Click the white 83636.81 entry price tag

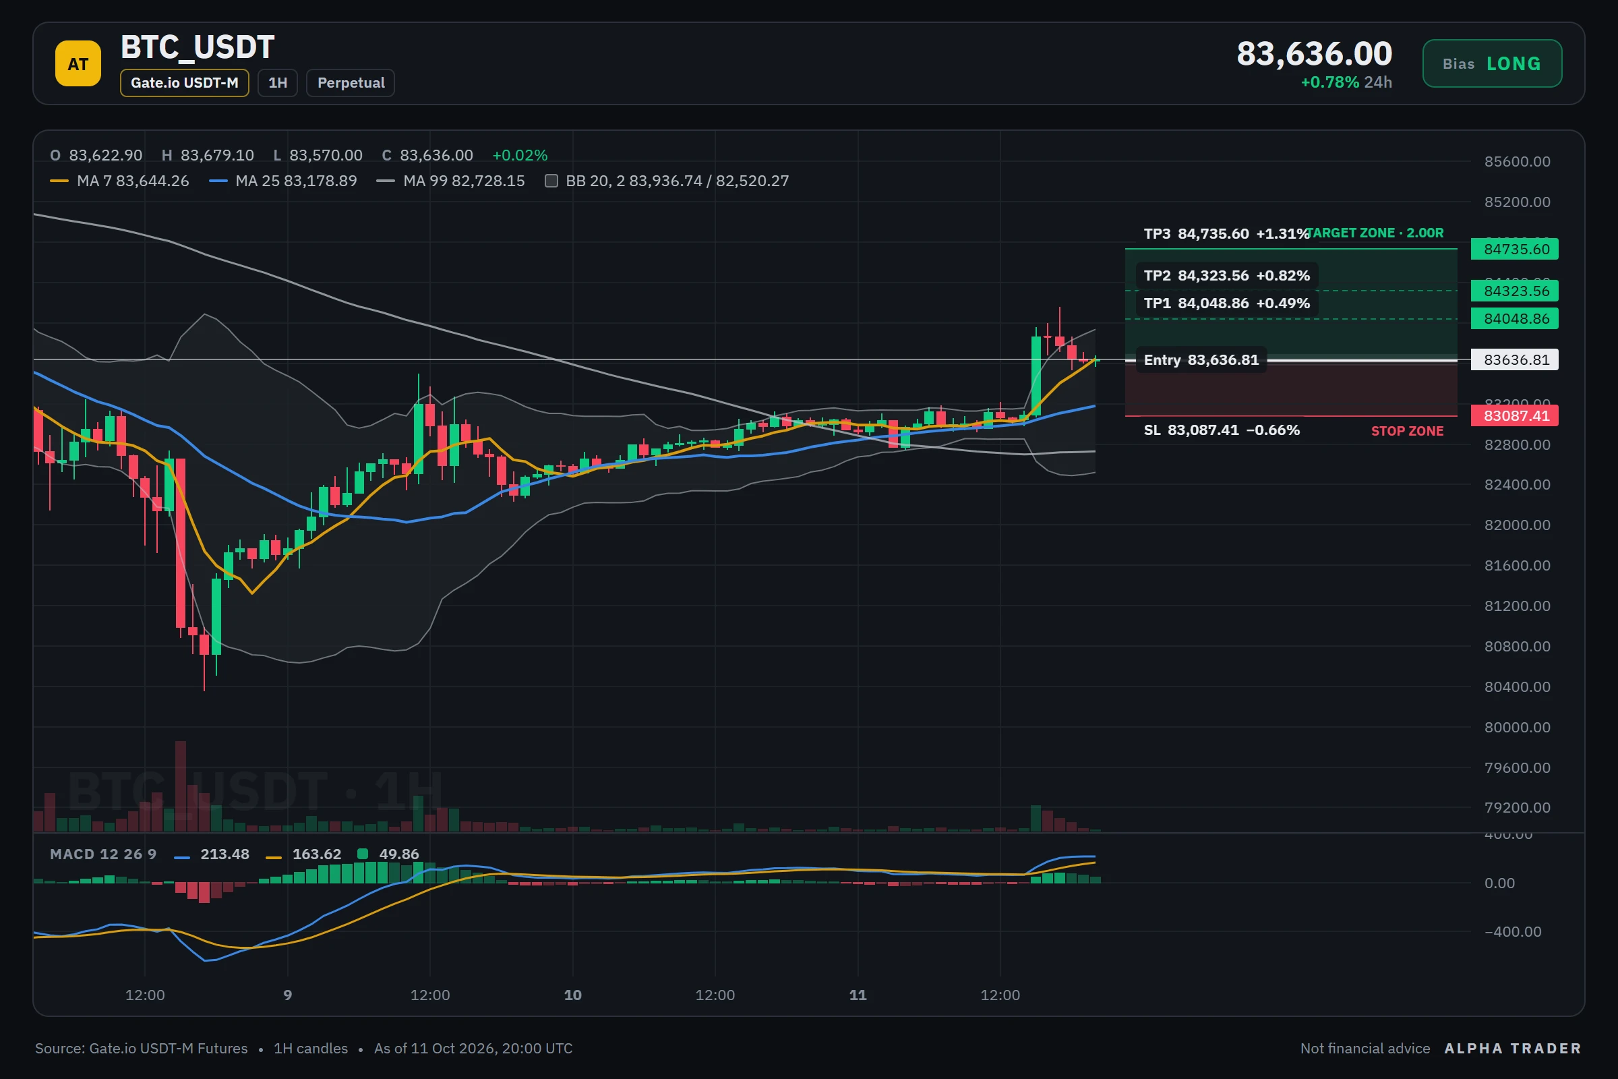point(1514,360)
